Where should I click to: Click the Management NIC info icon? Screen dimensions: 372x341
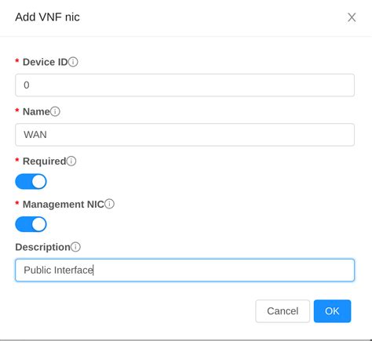tap(109, 204)
